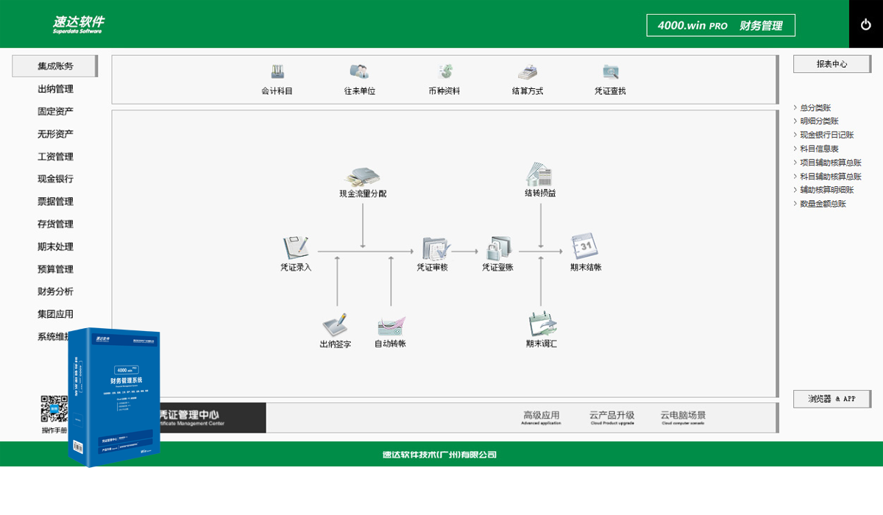Click 凭证管理中心 banner
The width and height of the screenshot is (883, 515).
coord(213,418)
